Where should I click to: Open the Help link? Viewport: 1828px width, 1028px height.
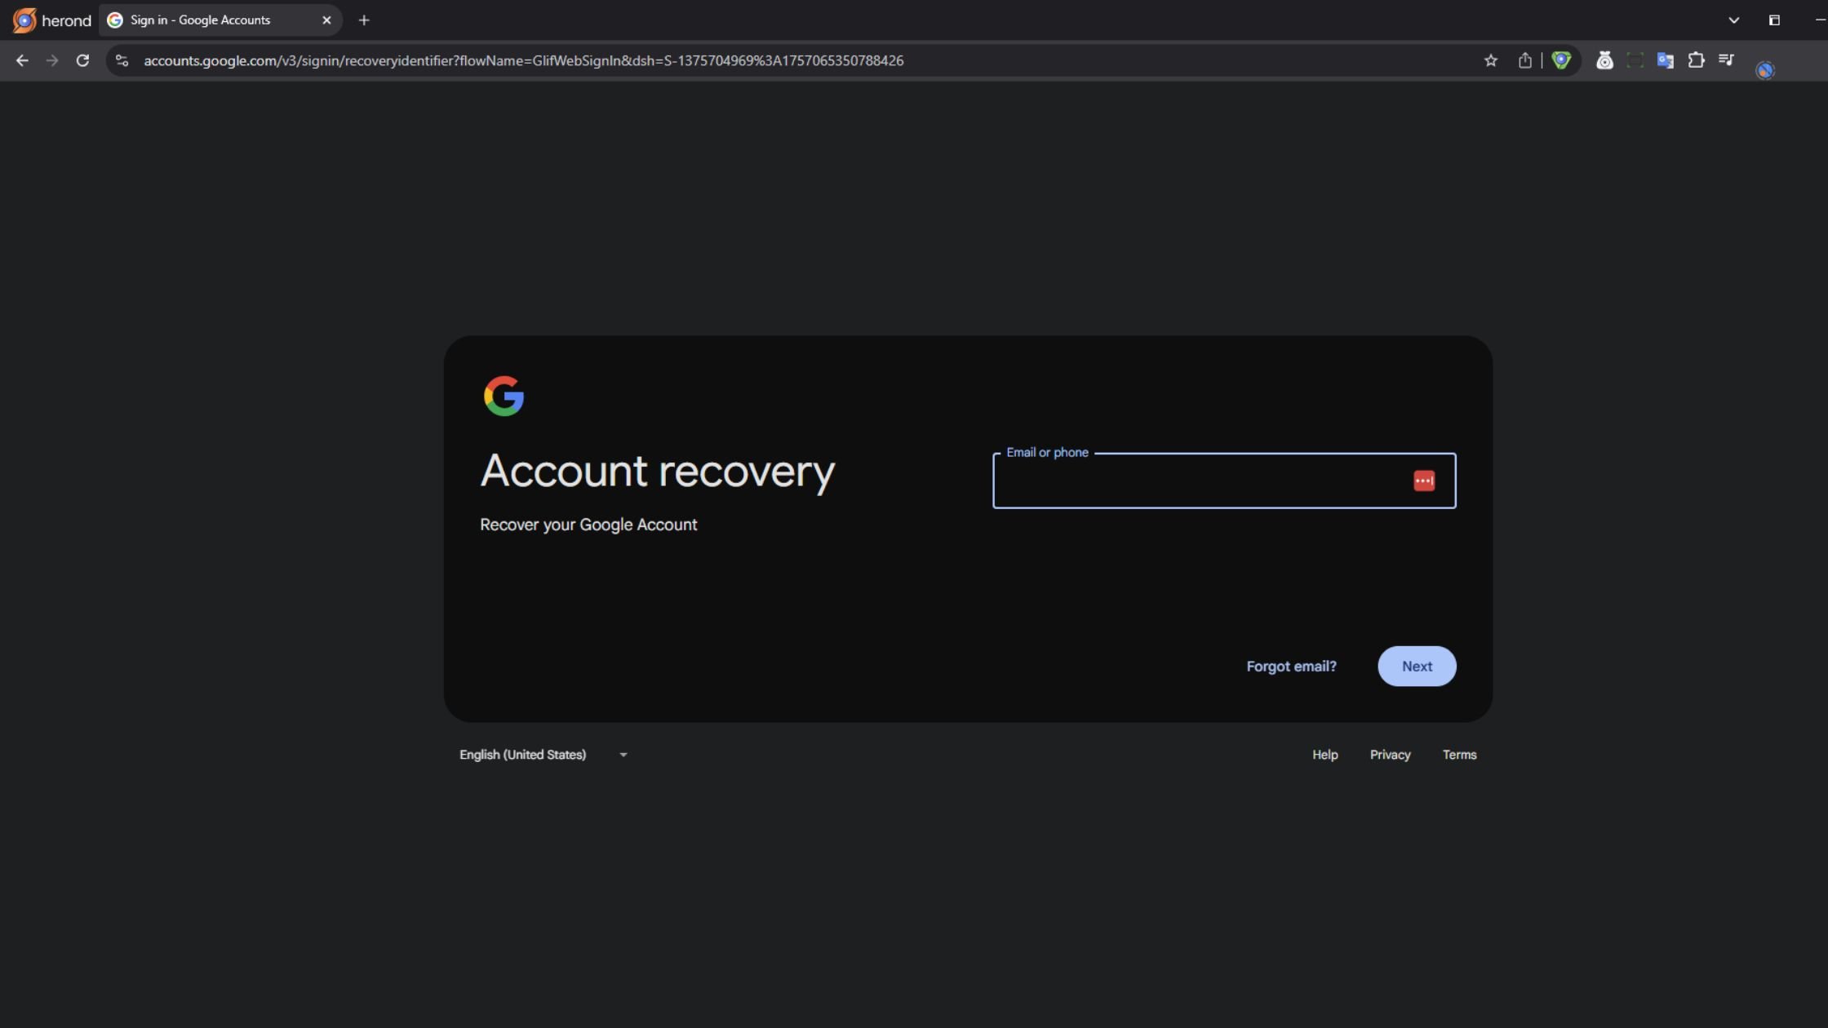click(1324, 755)
